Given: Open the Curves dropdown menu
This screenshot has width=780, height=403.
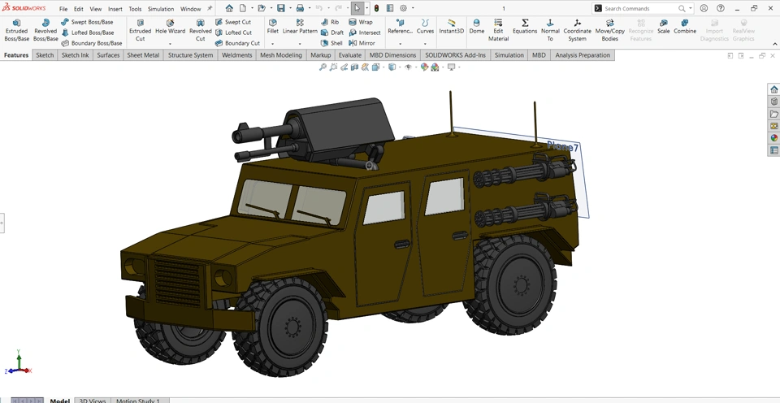Looking at the screenshot, I should click(x=425, y=43).
